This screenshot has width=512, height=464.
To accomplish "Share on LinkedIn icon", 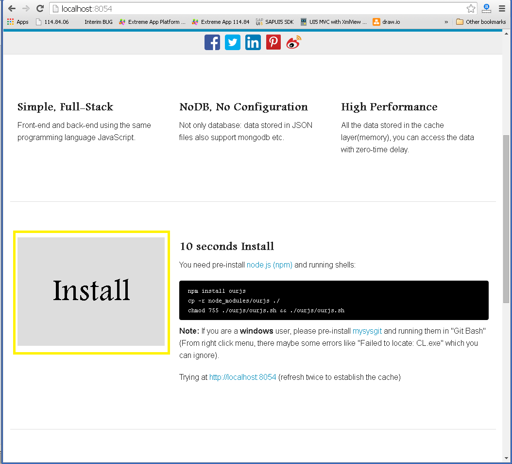I will (253, 42).
